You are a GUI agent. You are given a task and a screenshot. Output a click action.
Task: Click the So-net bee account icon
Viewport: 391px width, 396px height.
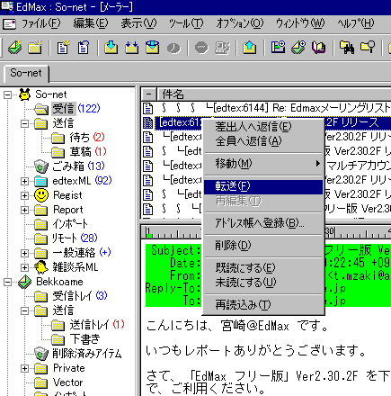24,94
